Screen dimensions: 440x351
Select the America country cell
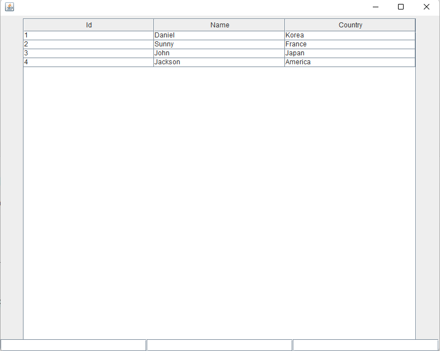(350, 62)
